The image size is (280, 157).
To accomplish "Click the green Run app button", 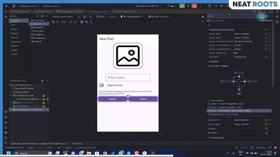I will click(x=182, y=6).
